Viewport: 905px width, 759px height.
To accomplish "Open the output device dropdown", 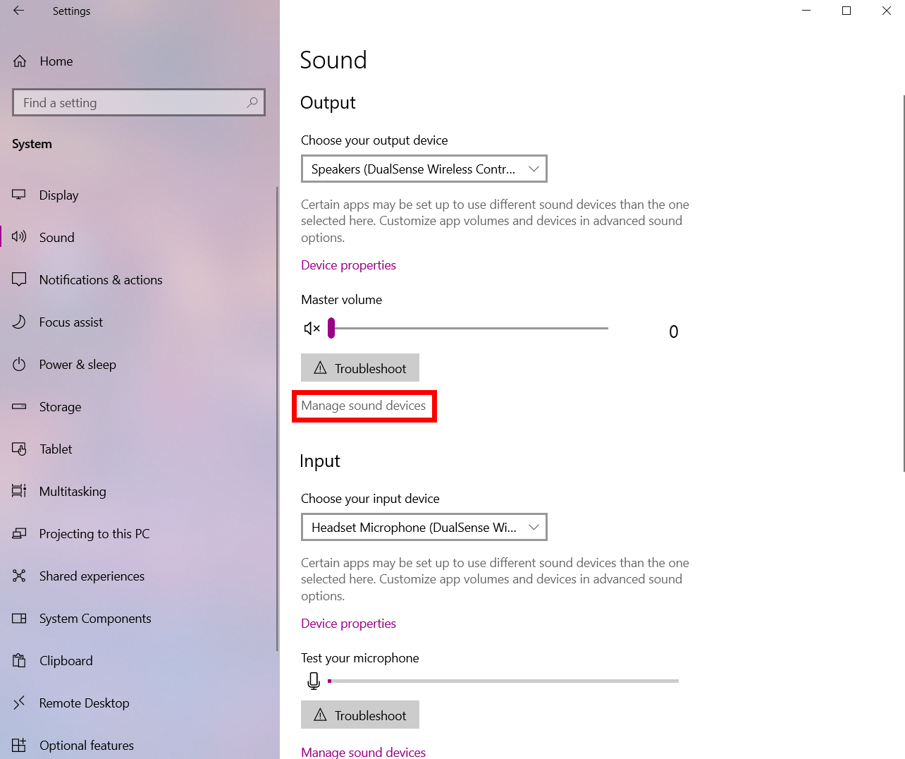I will [424, 169].
